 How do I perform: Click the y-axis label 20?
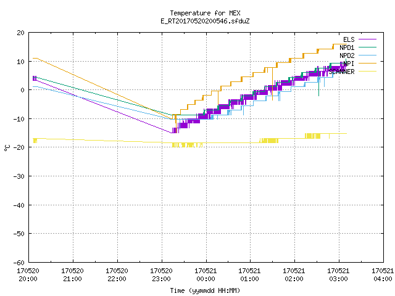(20, 33)
